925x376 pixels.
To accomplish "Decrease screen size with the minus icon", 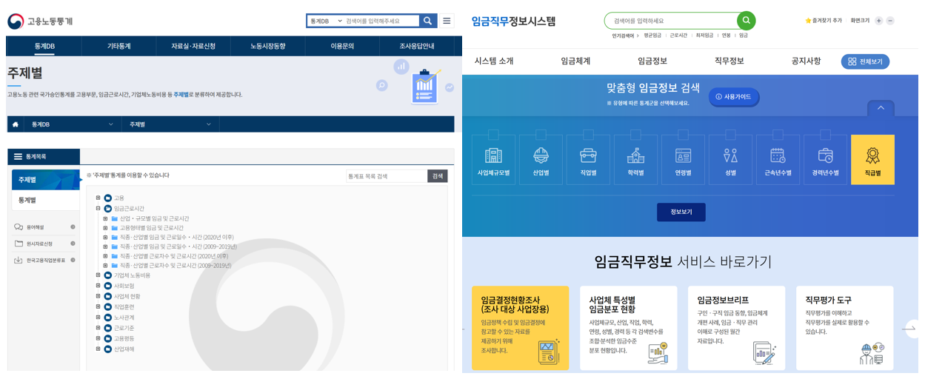I will 890,21.
